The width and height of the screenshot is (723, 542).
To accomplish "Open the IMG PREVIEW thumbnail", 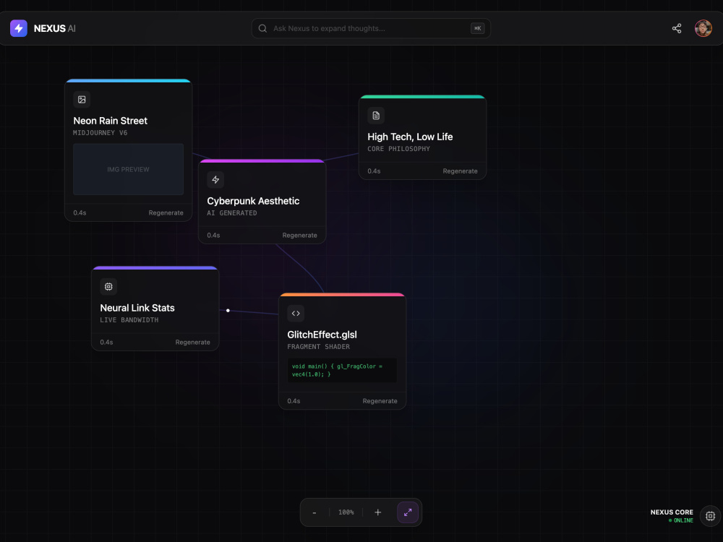I will pos(128,169).
